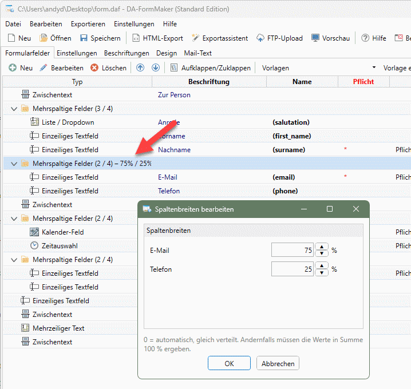
Task: Move the selected field up
Action: tap(140, 68)
